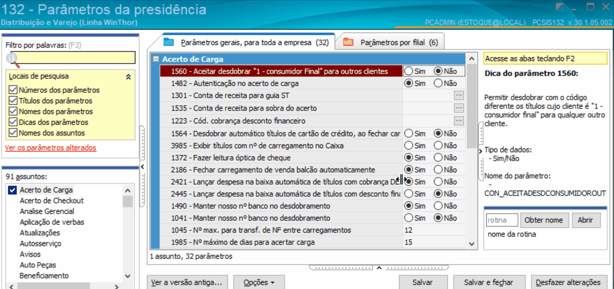The width and height of the screenshot is (614, 289).
Task: Click the Abrir button
Action: (586, 220)
